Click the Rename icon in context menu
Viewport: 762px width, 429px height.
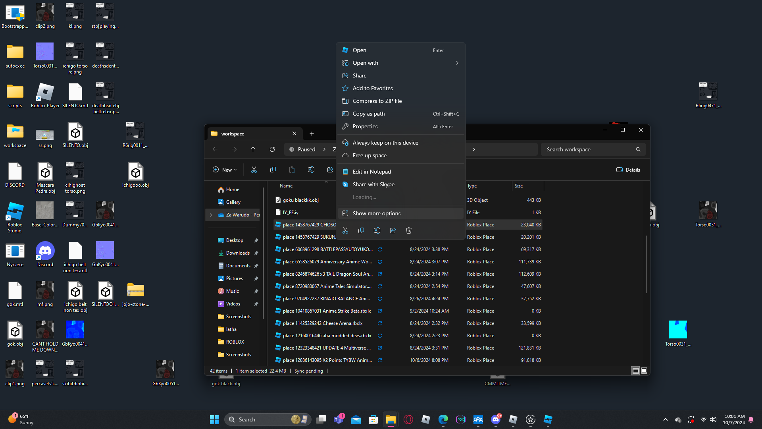(377, 230)
